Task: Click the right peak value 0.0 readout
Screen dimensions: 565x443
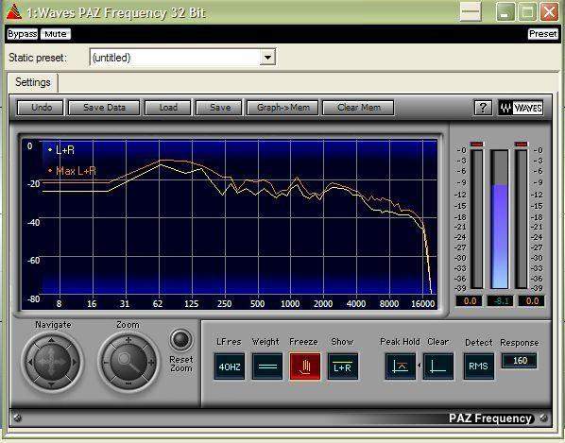Action: [x=532, y=301]
